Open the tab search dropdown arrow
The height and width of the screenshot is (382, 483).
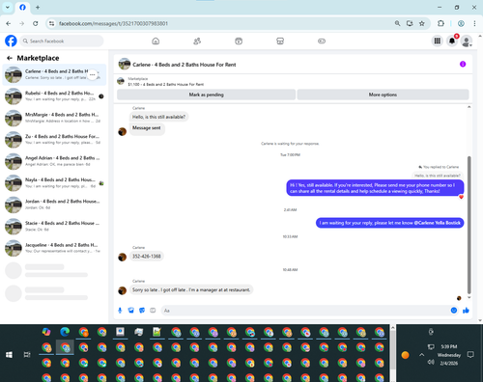point(8,7)
